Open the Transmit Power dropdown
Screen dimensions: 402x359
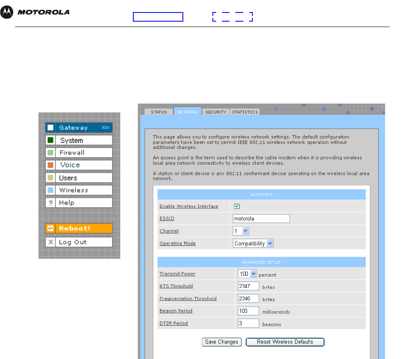pos(247,274)
